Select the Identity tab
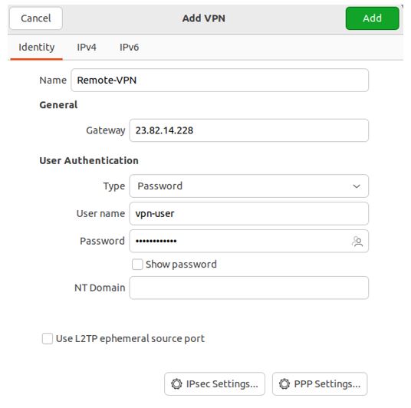The width and height of the screenshot is (411, 408). point(37,48)
